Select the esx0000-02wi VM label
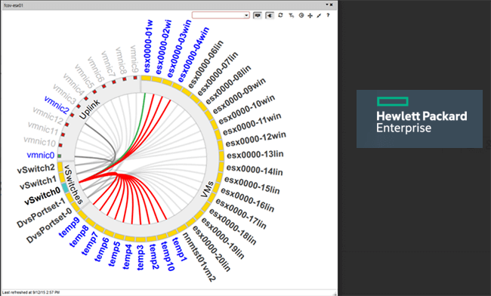This screenshot has height=296, width=491. pos(163,47)
